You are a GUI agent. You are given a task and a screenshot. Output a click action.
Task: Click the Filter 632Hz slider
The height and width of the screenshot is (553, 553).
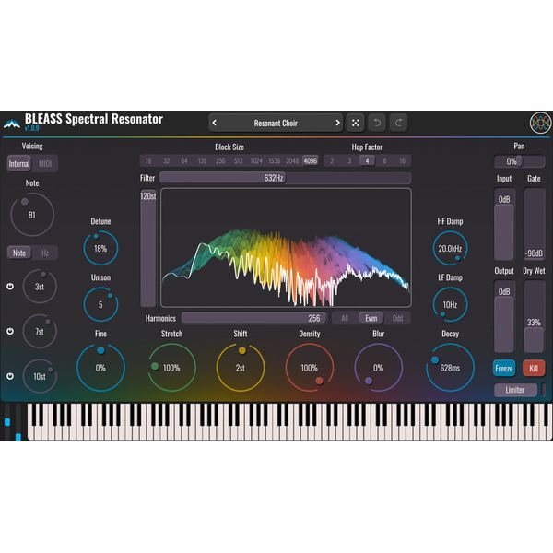286,178
